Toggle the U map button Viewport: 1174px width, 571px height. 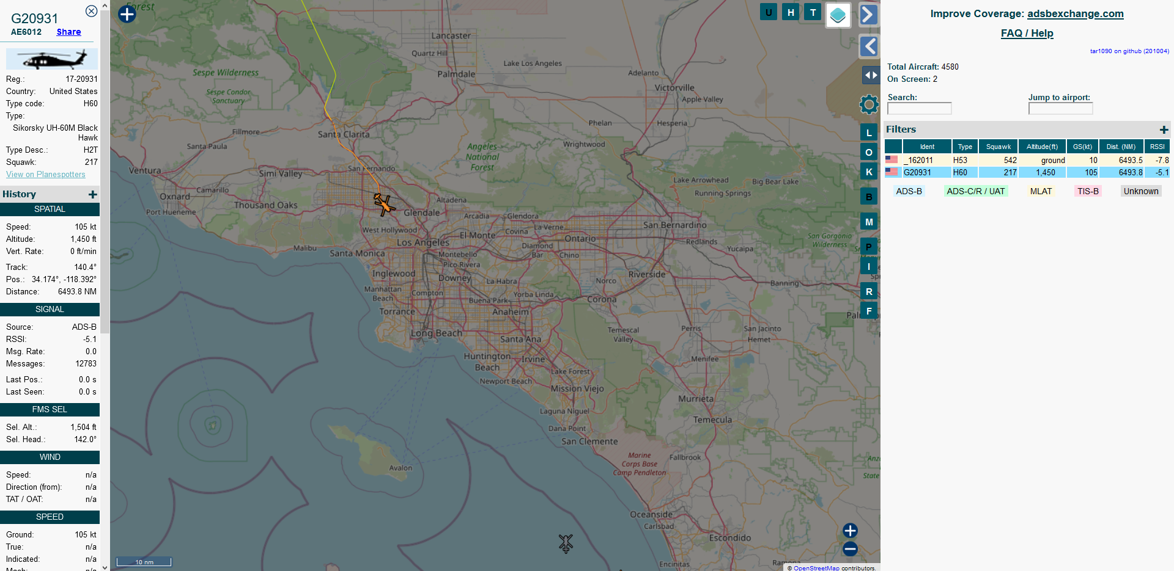(769, 12)
